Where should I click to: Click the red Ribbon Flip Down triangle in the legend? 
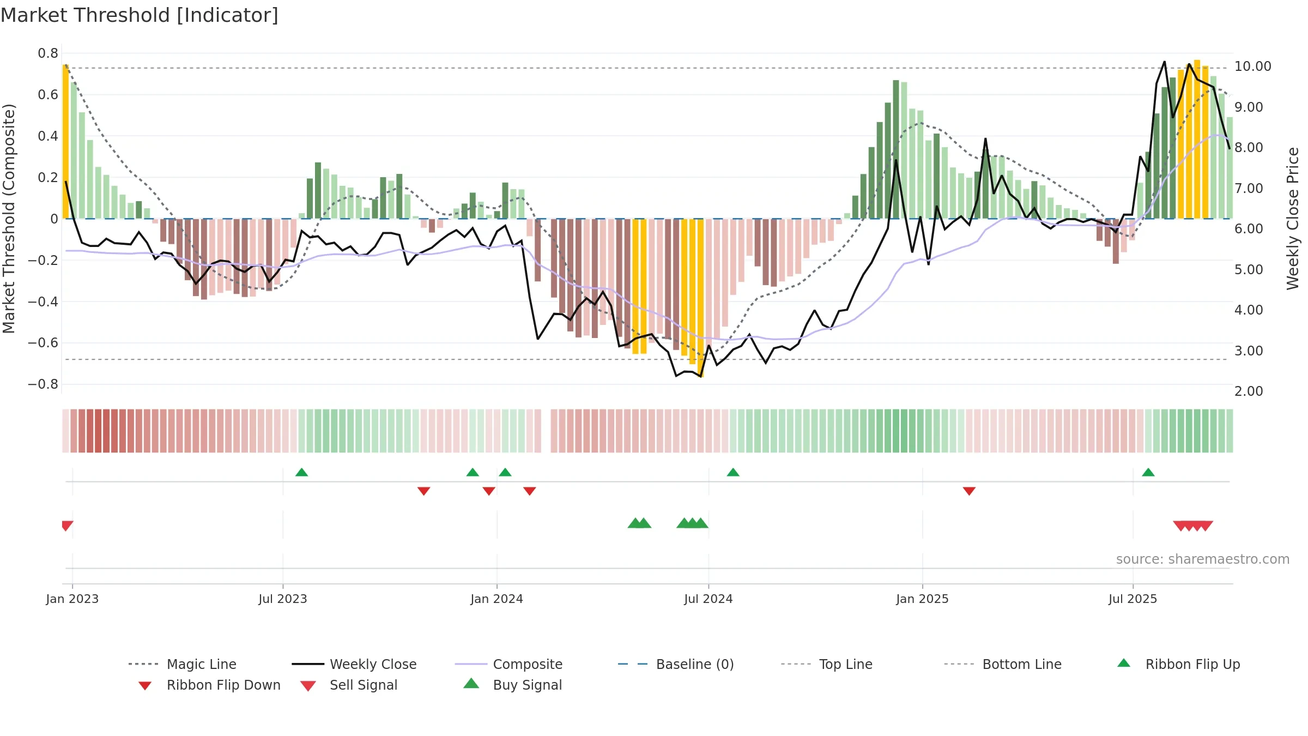[145, 686]
